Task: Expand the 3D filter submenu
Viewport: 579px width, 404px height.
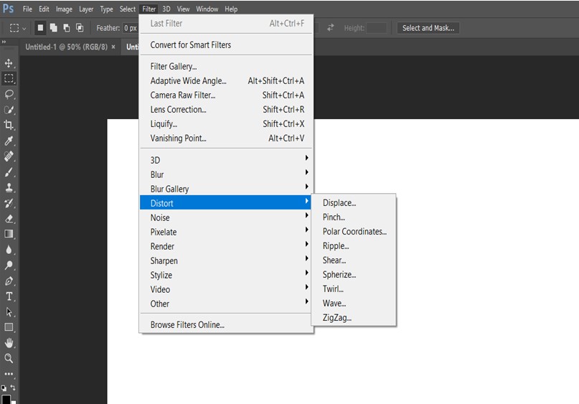Action: (x=225, y=160)
